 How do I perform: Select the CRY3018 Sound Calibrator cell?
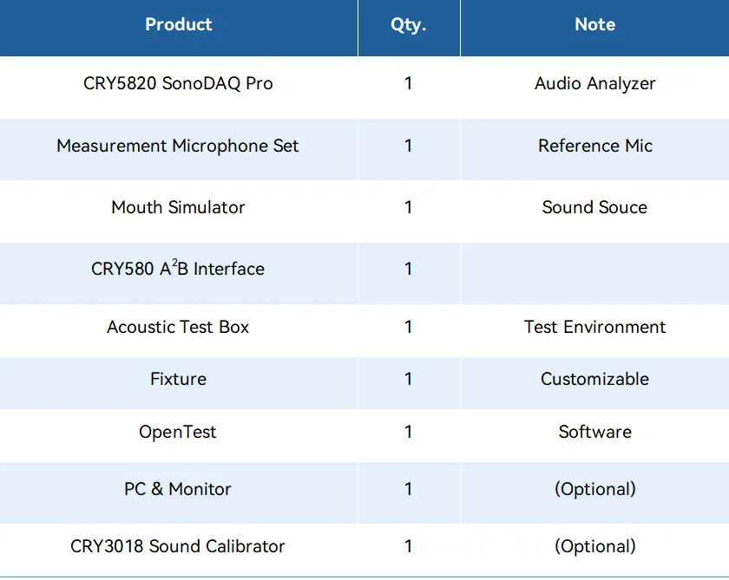click(178, 546)
